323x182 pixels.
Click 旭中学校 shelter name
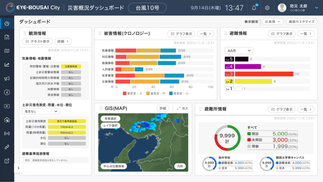224,158
